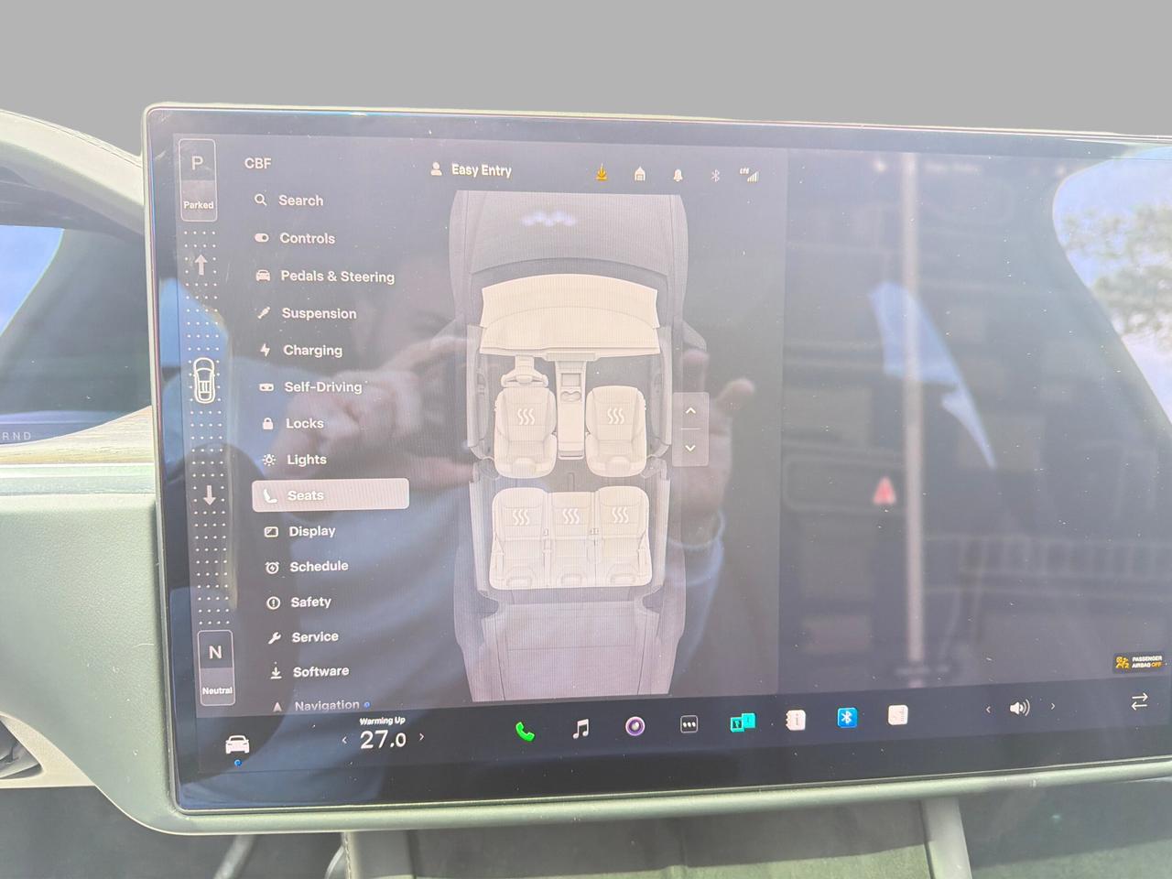Open the Music app icon
Image resolution: width=1172 pixels, height=879 pixels.
[x=581, y=729]
